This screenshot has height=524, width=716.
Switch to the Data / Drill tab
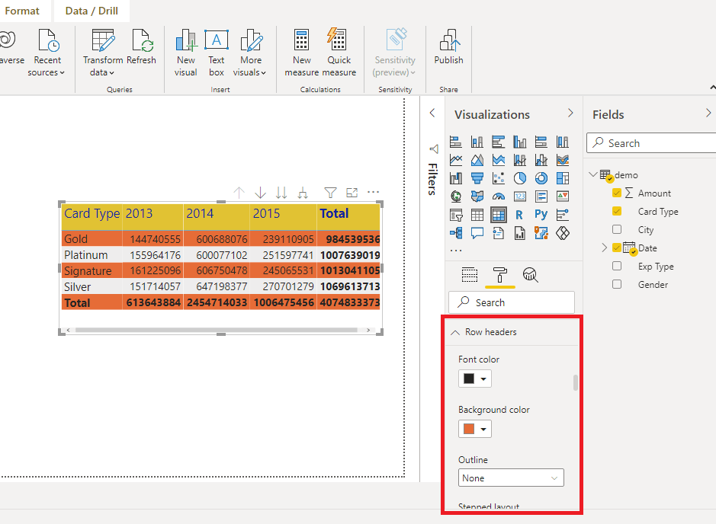click(x=92, y=11)
